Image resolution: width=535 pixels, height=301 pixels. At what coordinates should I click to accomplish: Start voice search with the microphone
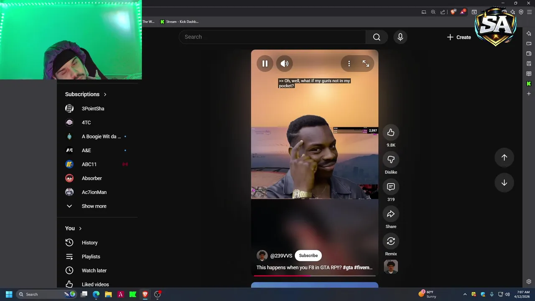pyautogui.click(x=400, y=37)
